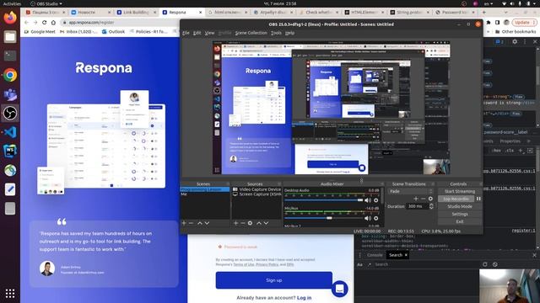Move source up in Sources panel

(x=259, y=223)
